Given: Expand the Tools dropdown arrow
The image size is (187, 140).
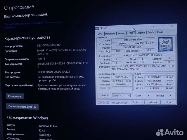Looking at the screenshot, I should click(x=143, y=102).
